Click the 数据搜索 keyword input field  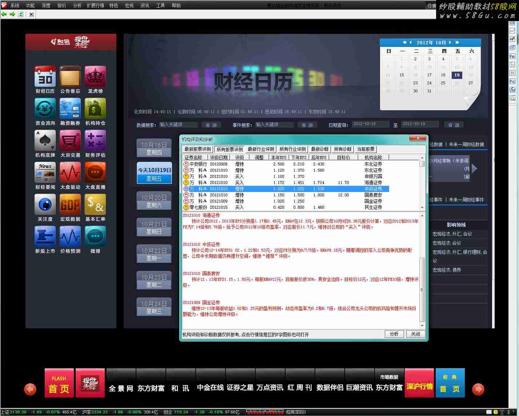pos(179,124)
